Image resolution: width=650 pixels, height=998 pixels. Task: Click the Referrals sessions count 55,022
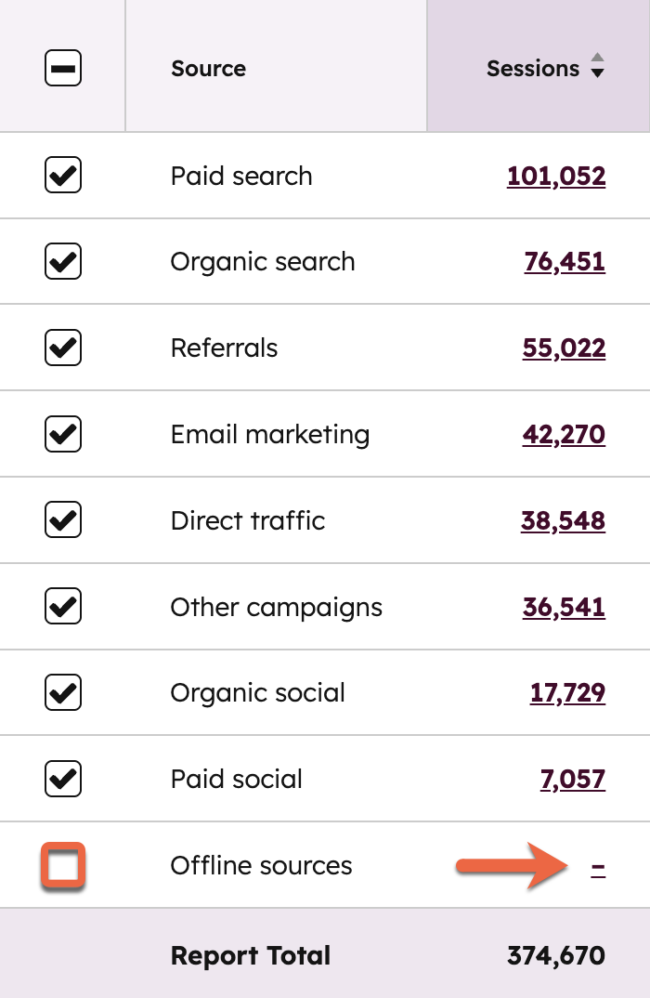564,347
